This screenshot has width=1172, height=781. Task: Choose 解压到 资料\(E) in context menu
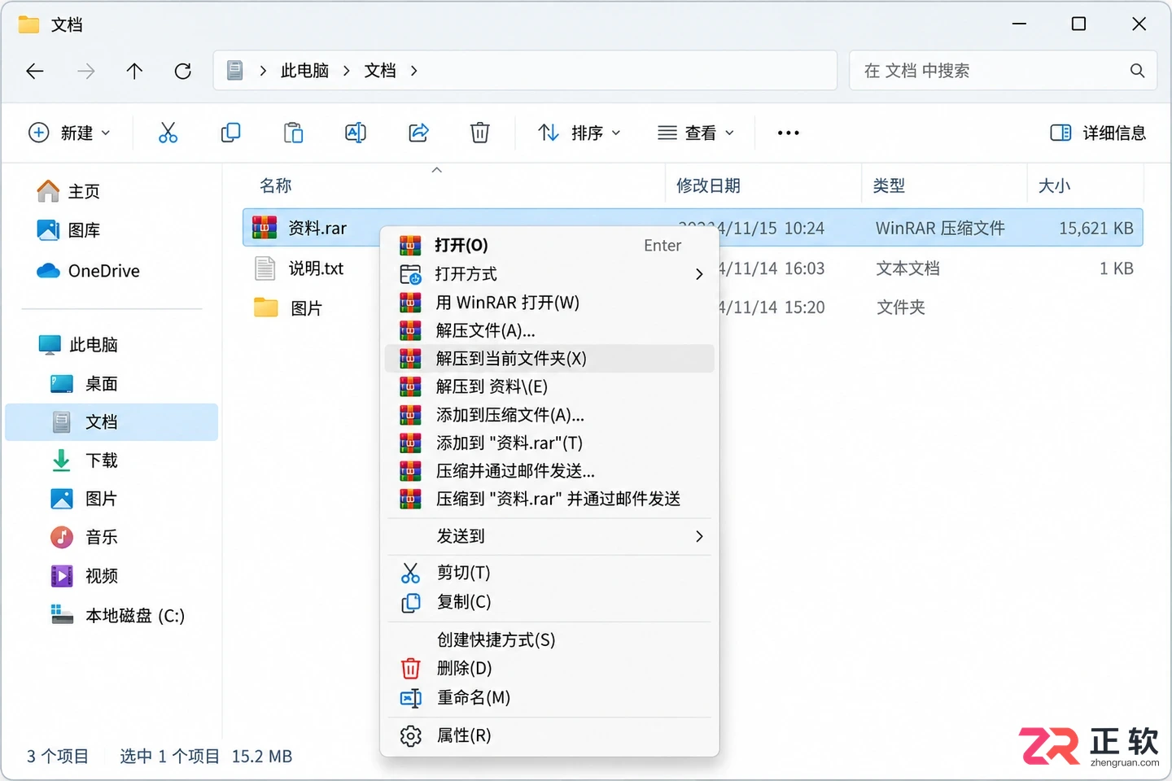click(x=549, y=386)
